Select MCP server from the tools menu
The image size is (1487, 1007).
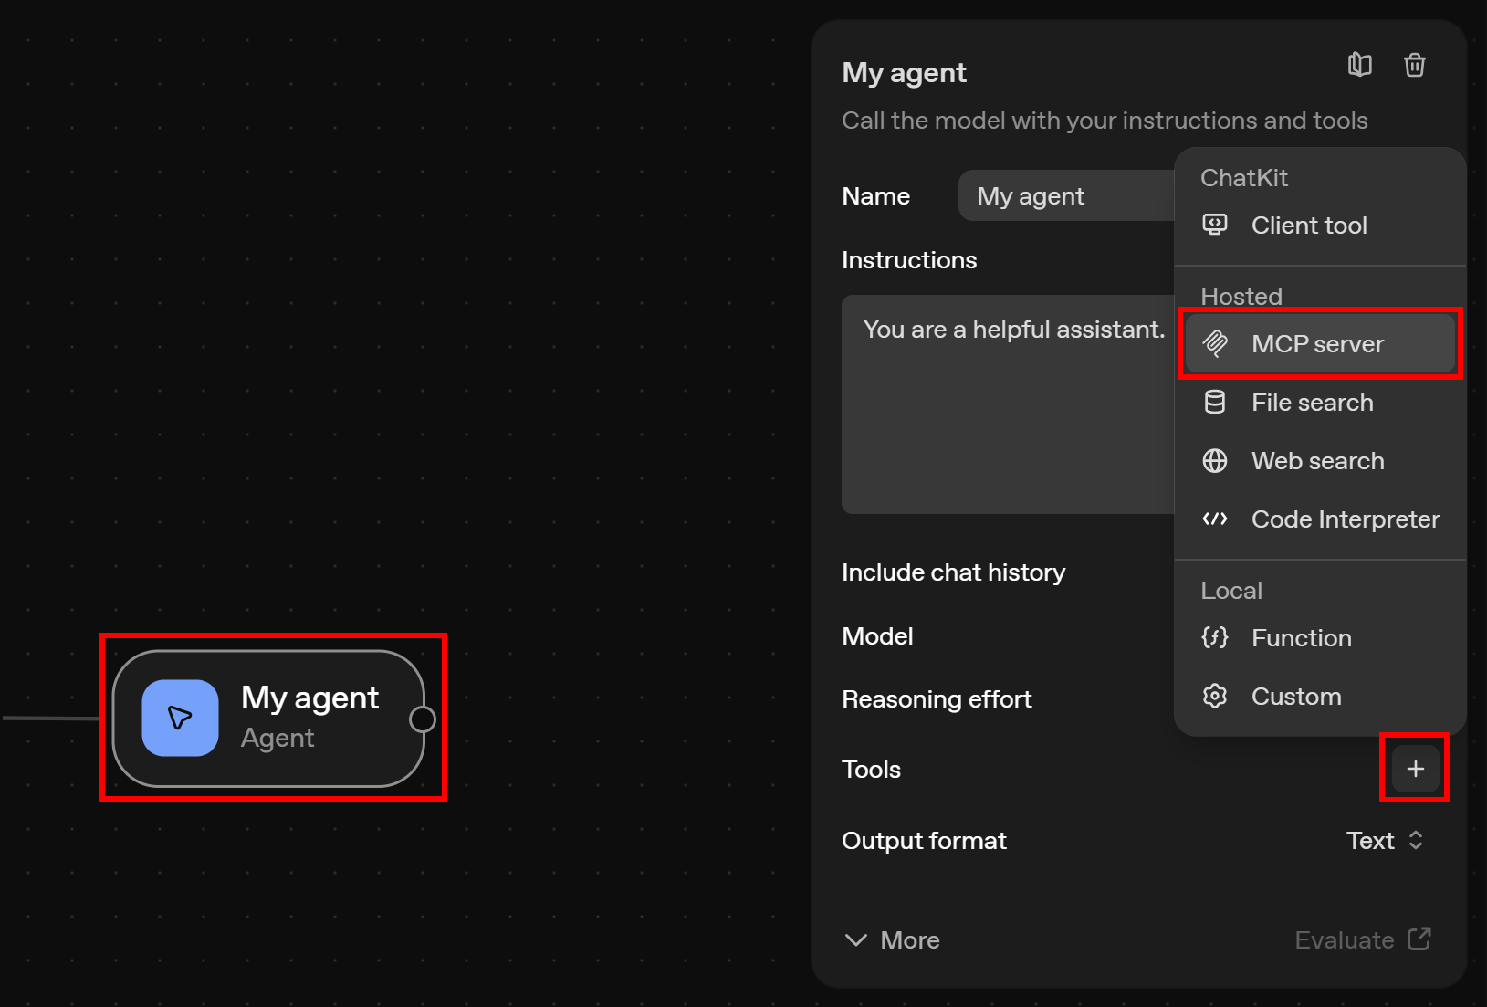pos(1318,344)
